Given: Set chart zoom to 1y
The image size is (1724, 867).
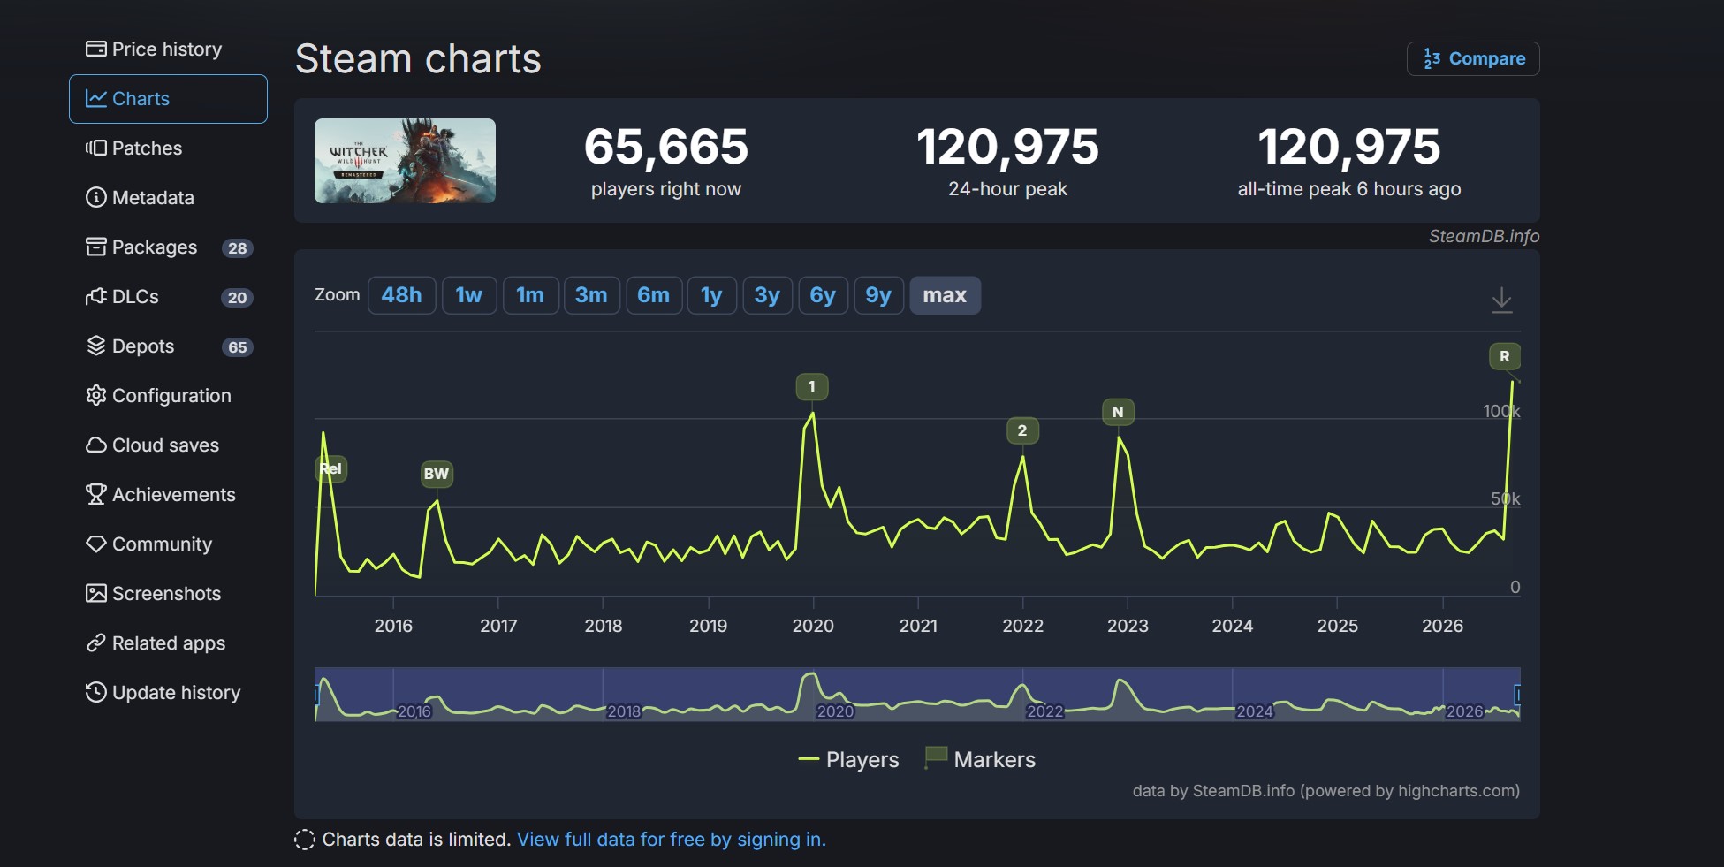Looking at the screenshot, I should point(711,295).
